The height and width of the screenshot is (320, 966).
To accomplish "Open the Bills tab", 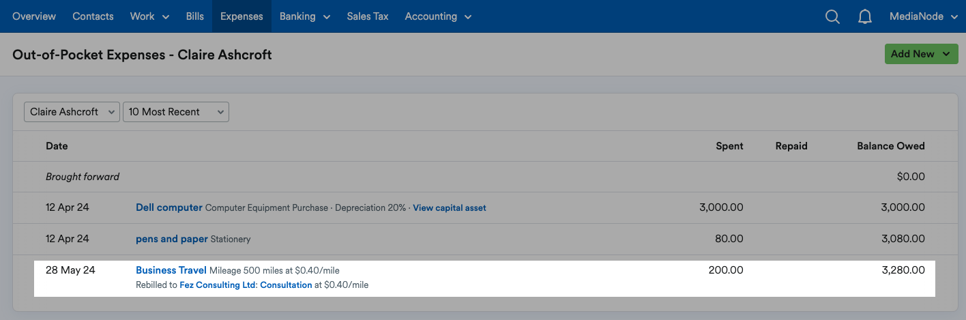I will (x=194, y=16).
